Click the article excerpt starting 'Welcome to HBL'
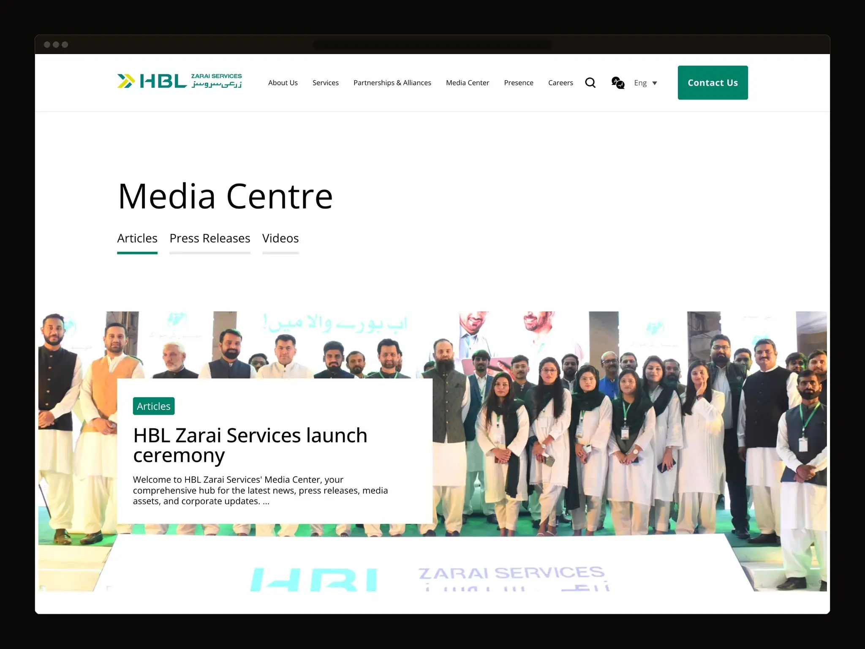865x649 pixels. [x=260, y=491]
